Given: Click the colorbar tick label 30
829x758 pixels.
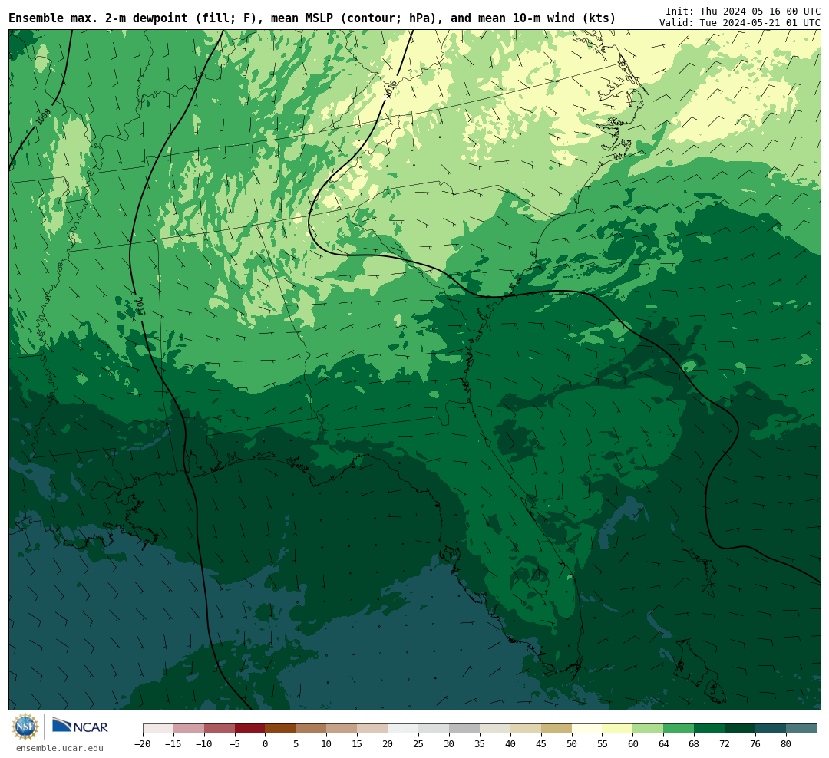Looking at the screenshot, I should point(449,743).
